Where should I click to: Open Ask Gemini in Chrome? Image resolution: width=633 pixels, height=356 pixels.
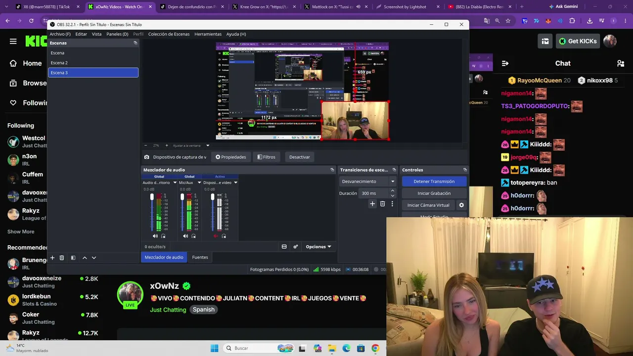point(563,6)
